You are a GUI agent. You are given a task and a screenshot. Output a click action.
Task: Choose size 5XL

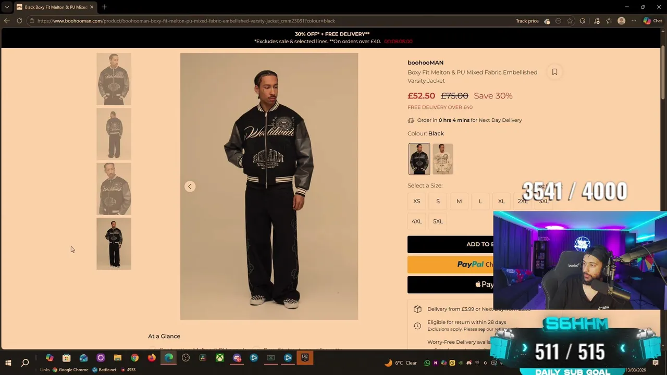coord(438,221)
